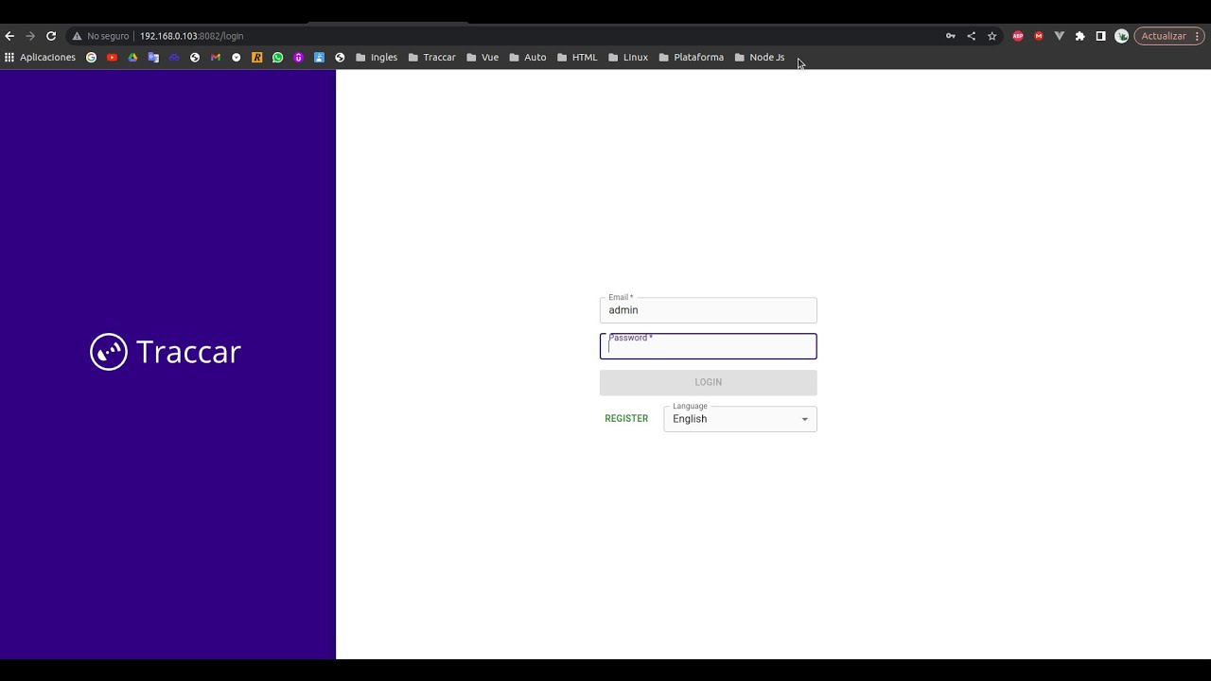Open the Google Drive bookmark icon
This screenshot has width=1211, height=681.
(x=133, y=58)
